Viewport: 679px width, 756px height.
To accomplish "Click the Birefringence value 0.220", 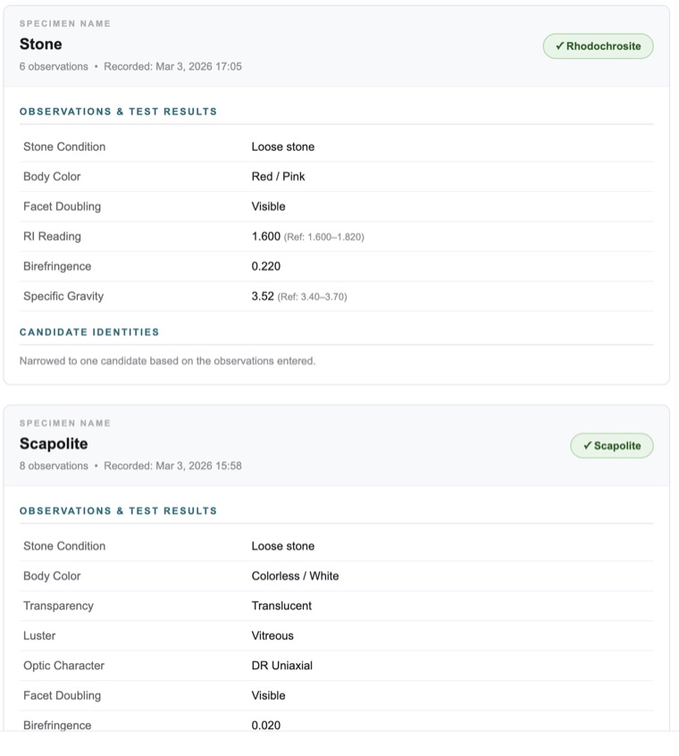I will (266, 266).
